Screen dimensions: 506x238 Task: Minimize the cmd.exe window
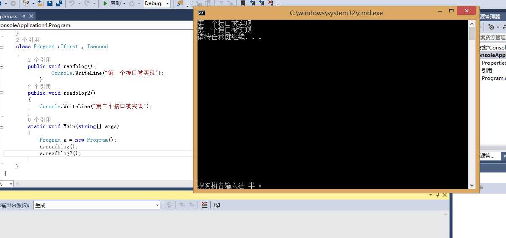[x=440, y=11]
